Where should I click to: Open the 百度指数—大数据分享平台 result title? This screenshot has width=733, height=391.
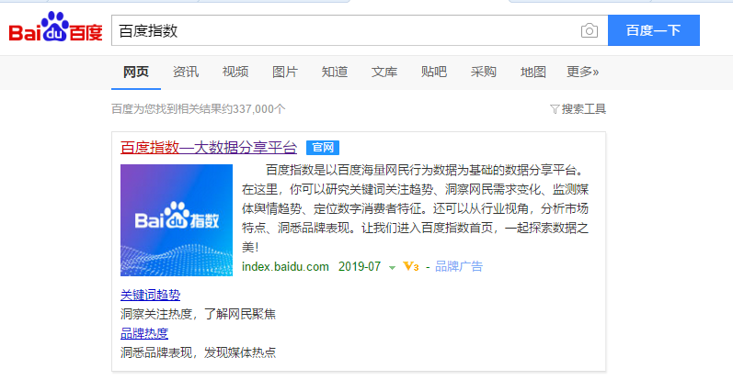point(209,148)
